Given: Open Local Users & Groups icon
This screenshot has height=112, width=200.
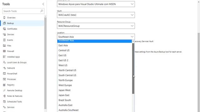Looking at the screenshot, I should coord(4,62).
